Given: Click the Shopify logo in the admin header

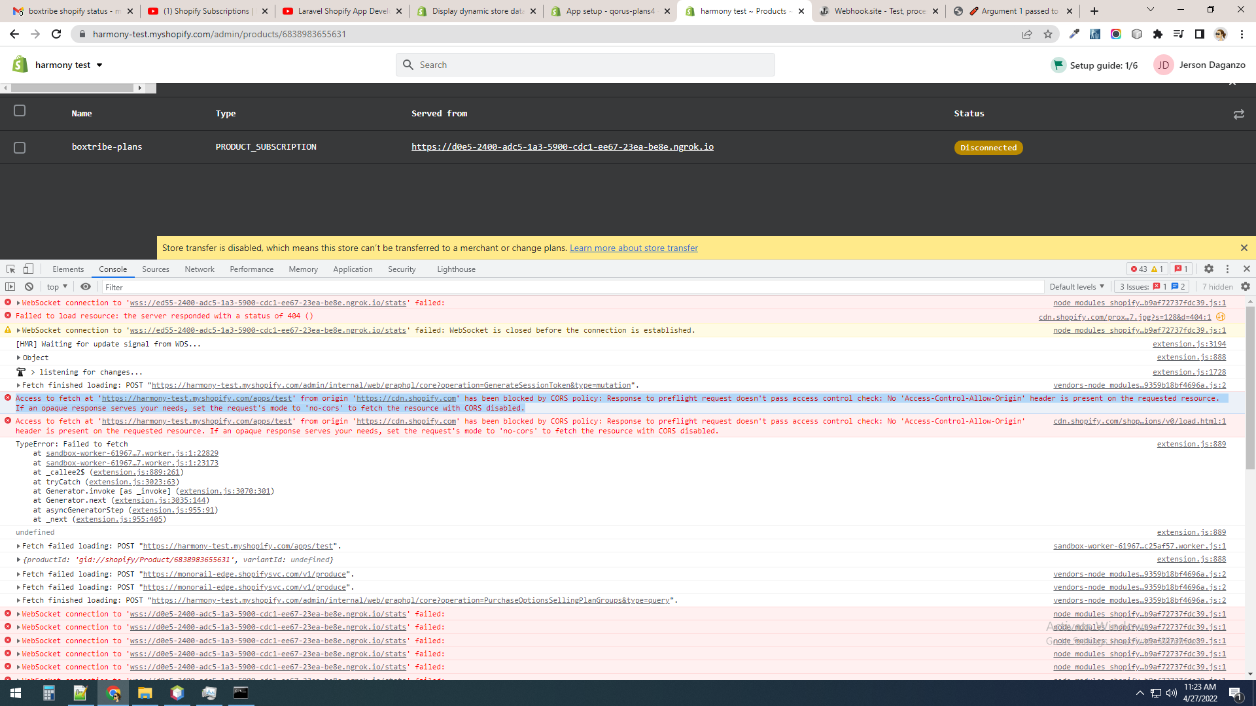Looking at the screenshot, I should (19, 64).
